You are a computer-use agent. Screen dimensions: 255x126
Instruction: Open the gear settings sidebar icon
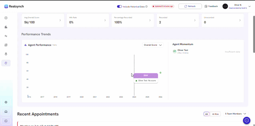tap(6, 102)
